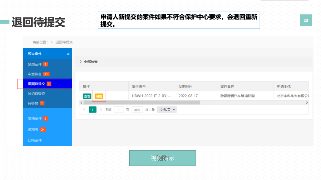
Task: Open 待答复 sidebar item
Action: [33, 103]
